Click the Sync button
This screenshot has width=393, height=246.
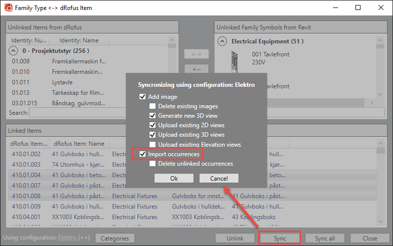(x=279, y=238)
